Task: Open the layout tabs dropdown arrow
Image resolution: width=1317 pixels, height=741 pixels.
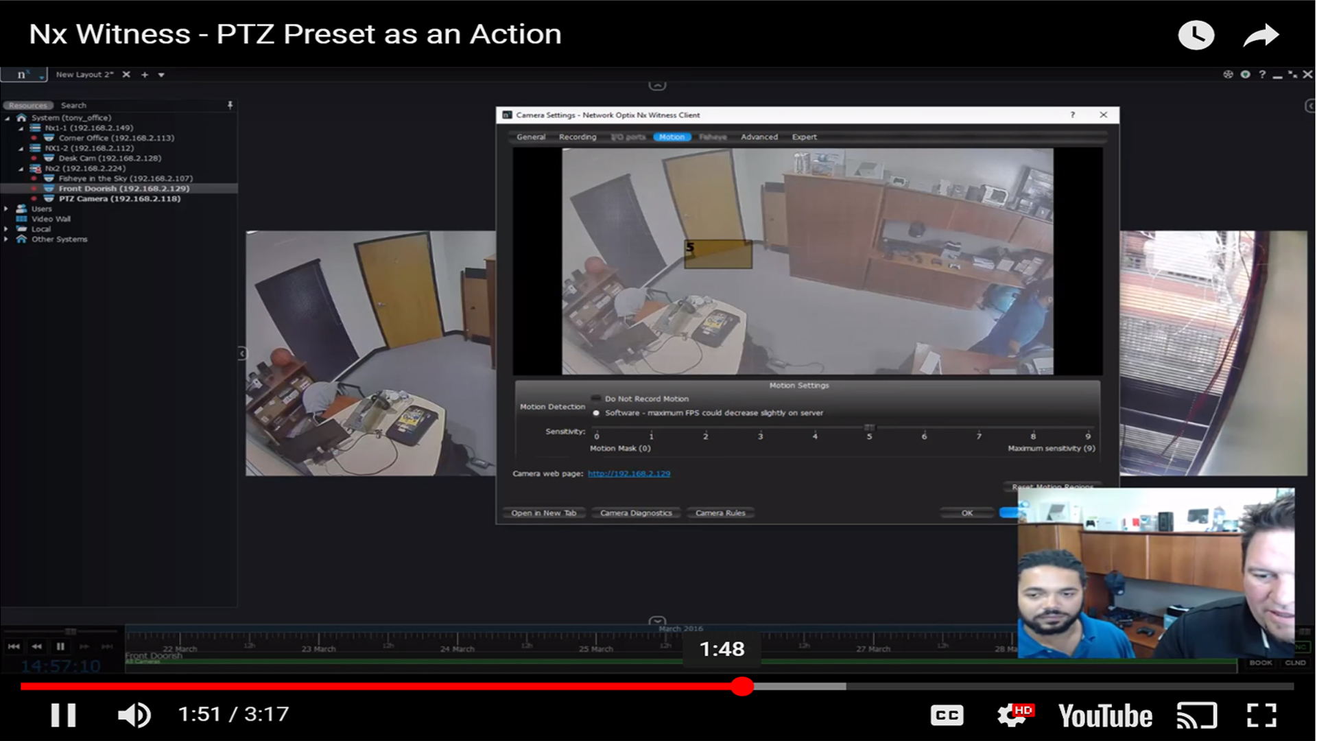Action: coord(161,75)
